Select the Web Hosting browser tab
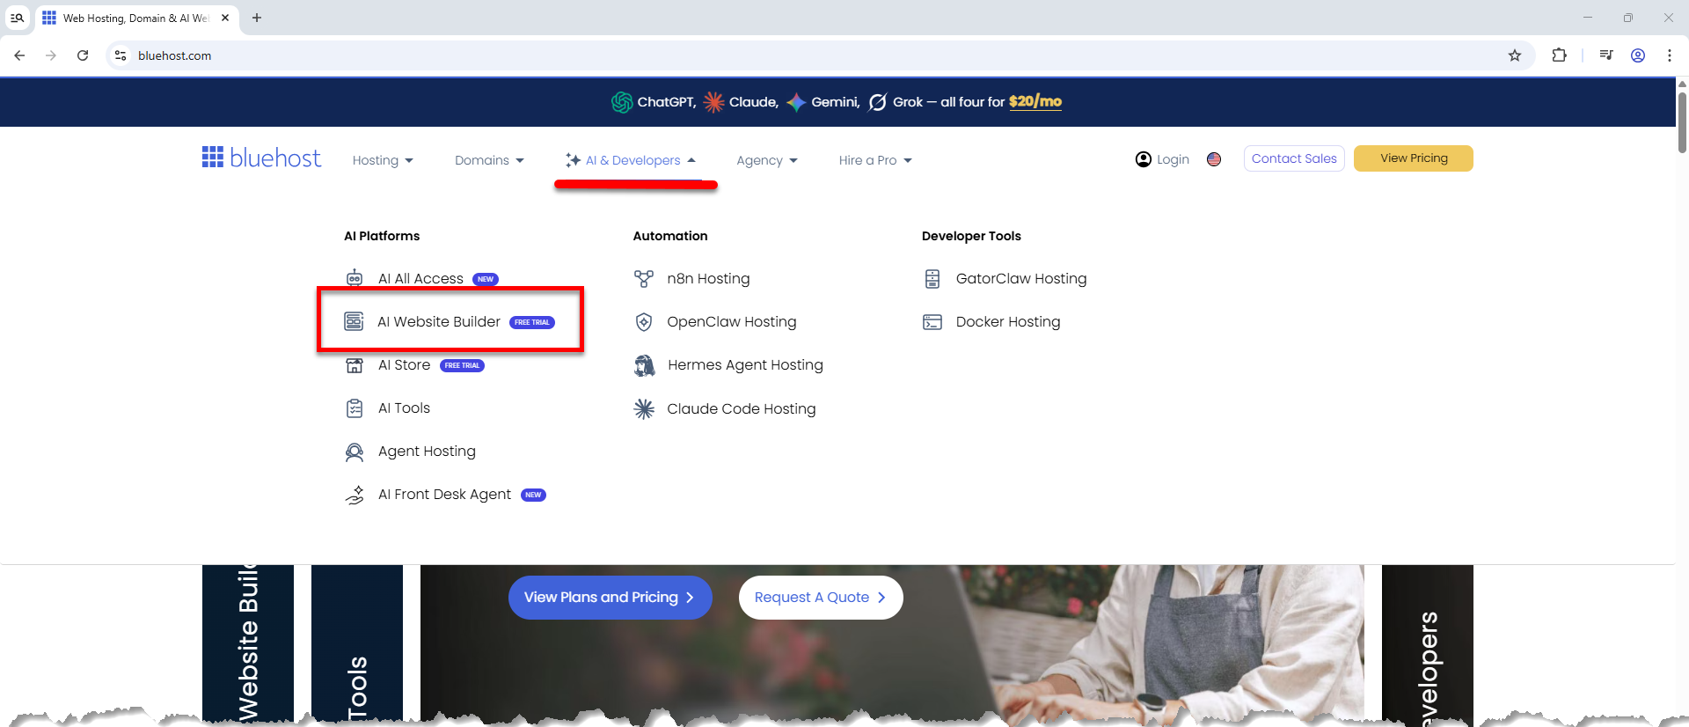The width and height of the screenshot is (1689, 727). click(136, 18)
